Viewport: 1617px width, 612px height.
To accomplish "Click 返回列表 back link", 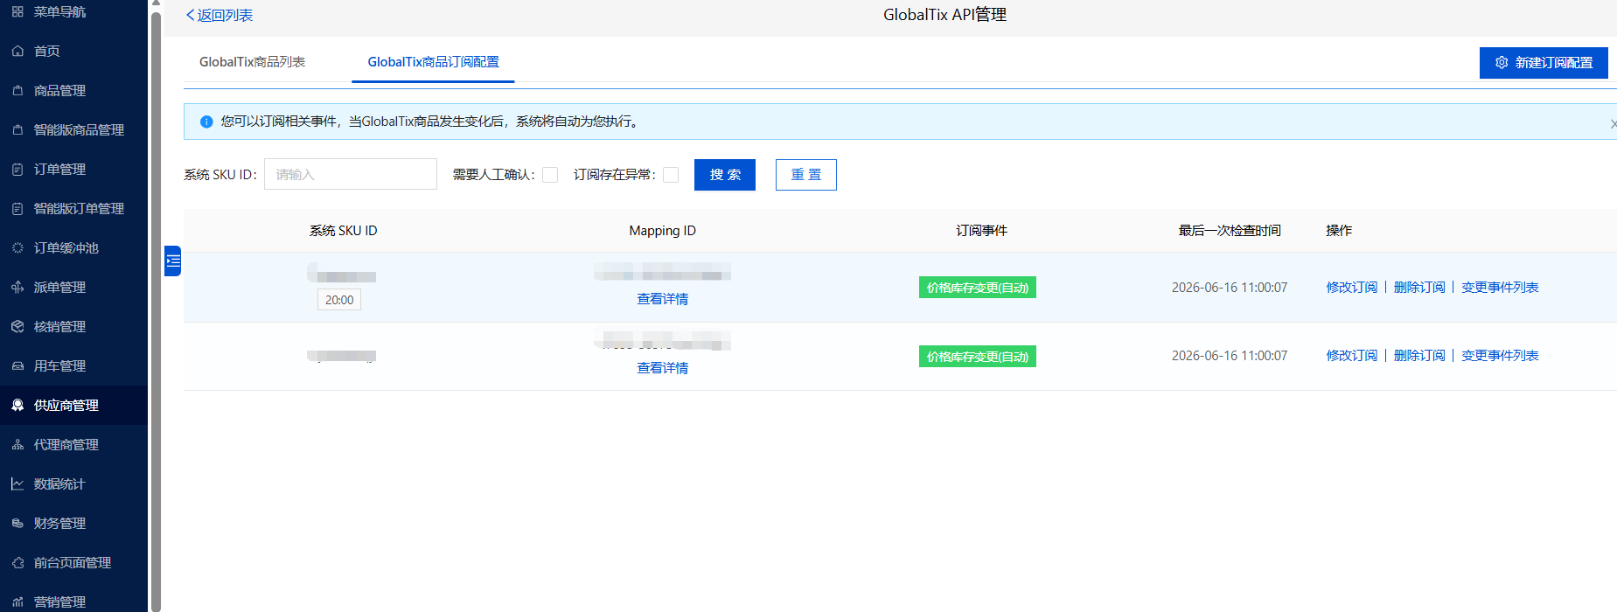I will click(x=220, y=16).
